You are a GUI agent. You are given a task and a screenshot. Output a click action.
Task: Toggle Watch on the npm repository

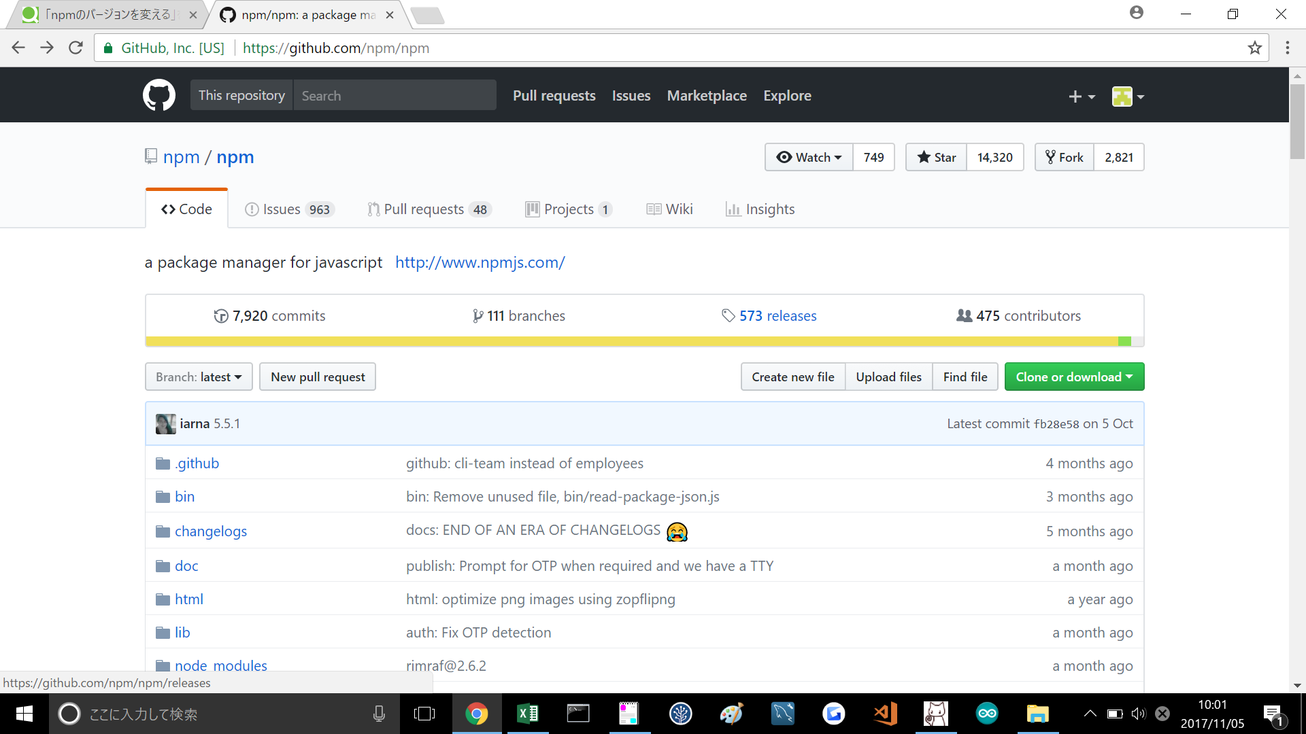pos(808,157)
